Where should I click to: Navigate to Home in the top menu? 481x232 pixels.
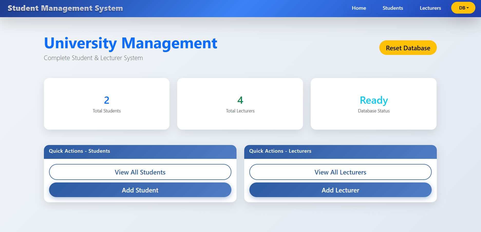pos(359,8)
